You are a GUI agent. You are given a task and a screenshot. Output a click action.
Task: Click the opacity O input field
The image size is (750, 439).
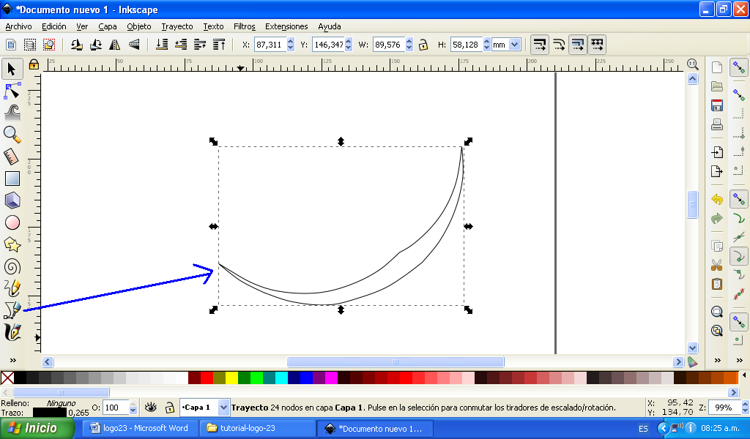pyautogui.click(x=115, y=408)
